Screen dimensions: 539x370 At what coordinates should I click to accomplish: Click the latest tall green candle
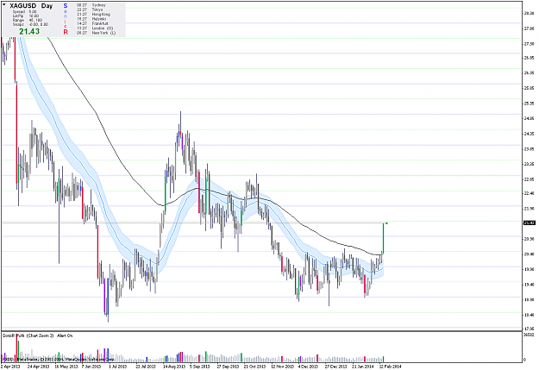coord(383,238)
